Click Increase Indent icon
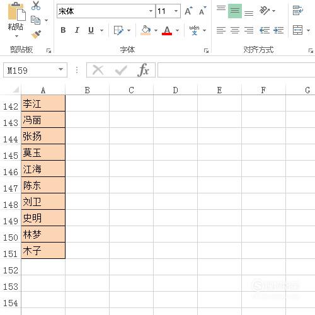Viewport: 315px width, 315px height. (x=278, y=30)
